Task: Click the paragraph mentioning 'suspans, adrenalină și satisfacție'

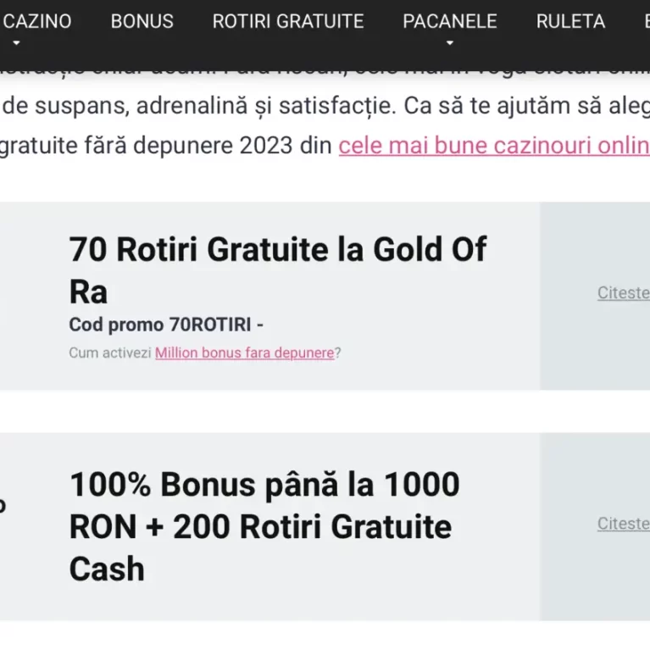Action: point(325,125)
